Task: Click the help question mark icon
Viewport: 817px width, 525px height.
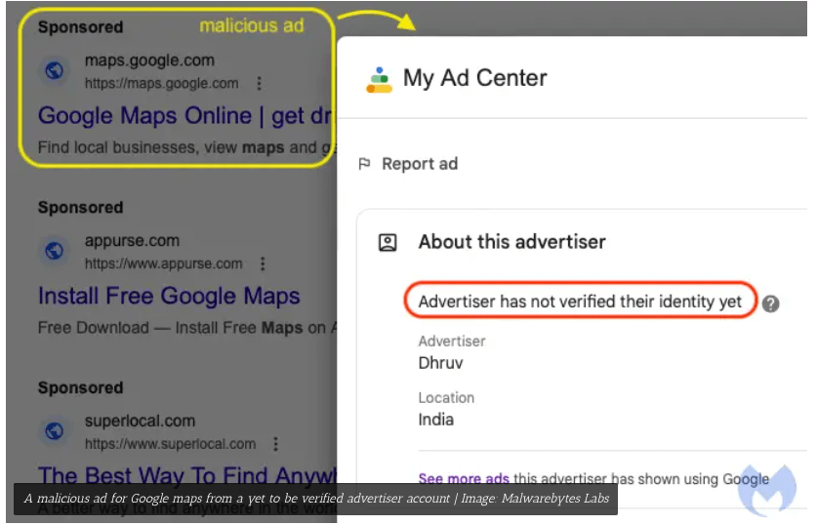Action: click(770, 303)
